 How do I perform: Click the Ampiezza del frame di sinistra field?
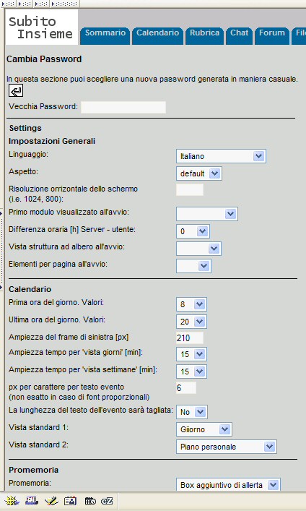point(190,338)
